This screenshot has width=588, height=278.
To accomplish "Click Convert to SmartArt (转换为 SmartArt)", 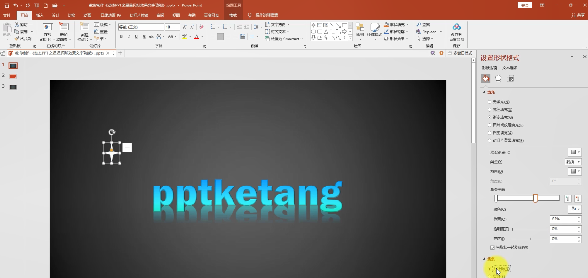I will pyautogui.click(x=284, y=39).
